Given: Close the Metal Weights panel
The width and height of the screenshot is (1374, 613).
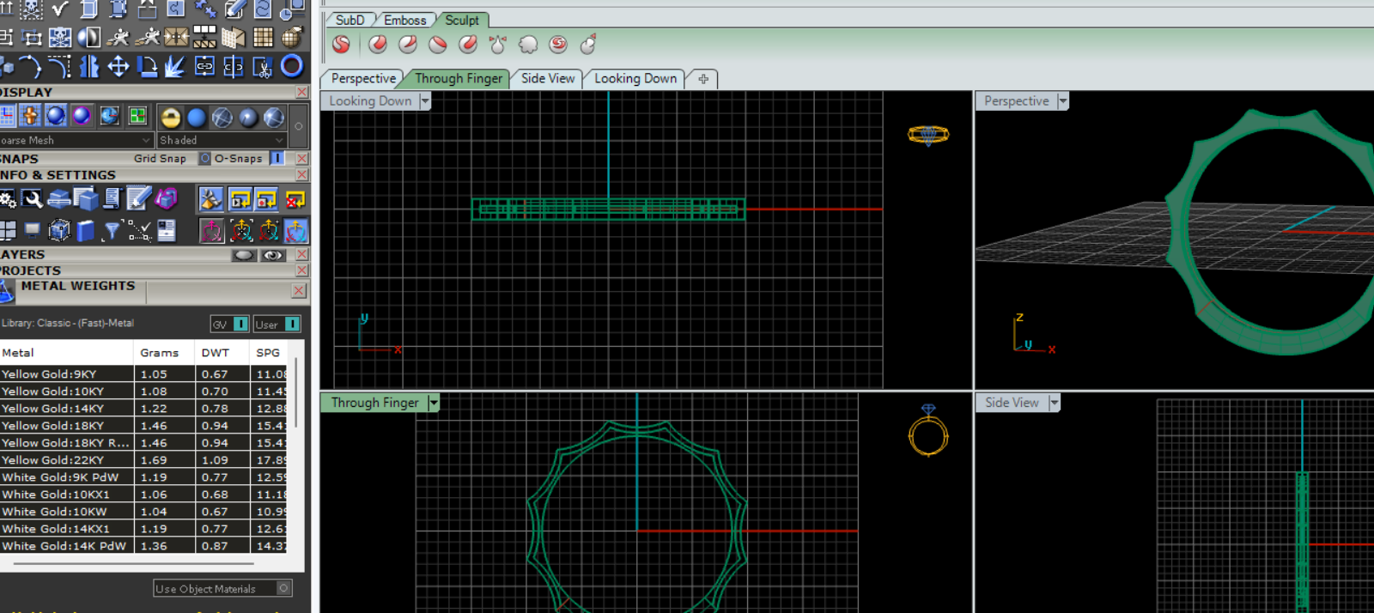Looking at the screenshot, I should pos(299,290).
